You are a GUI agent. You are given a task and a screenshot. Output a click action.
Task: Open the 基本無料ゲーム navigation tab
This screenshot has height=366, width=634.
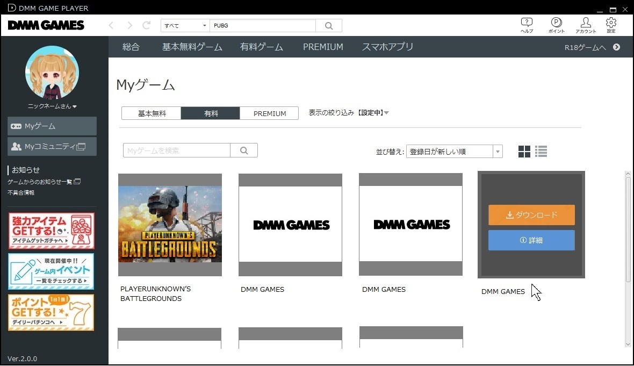(x=192, y=47)
